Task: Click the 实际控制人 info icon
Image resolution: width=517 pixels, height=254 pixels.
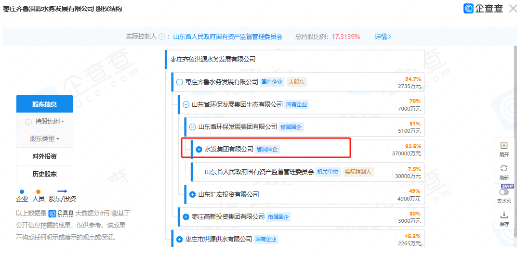Action: [161, 37]
